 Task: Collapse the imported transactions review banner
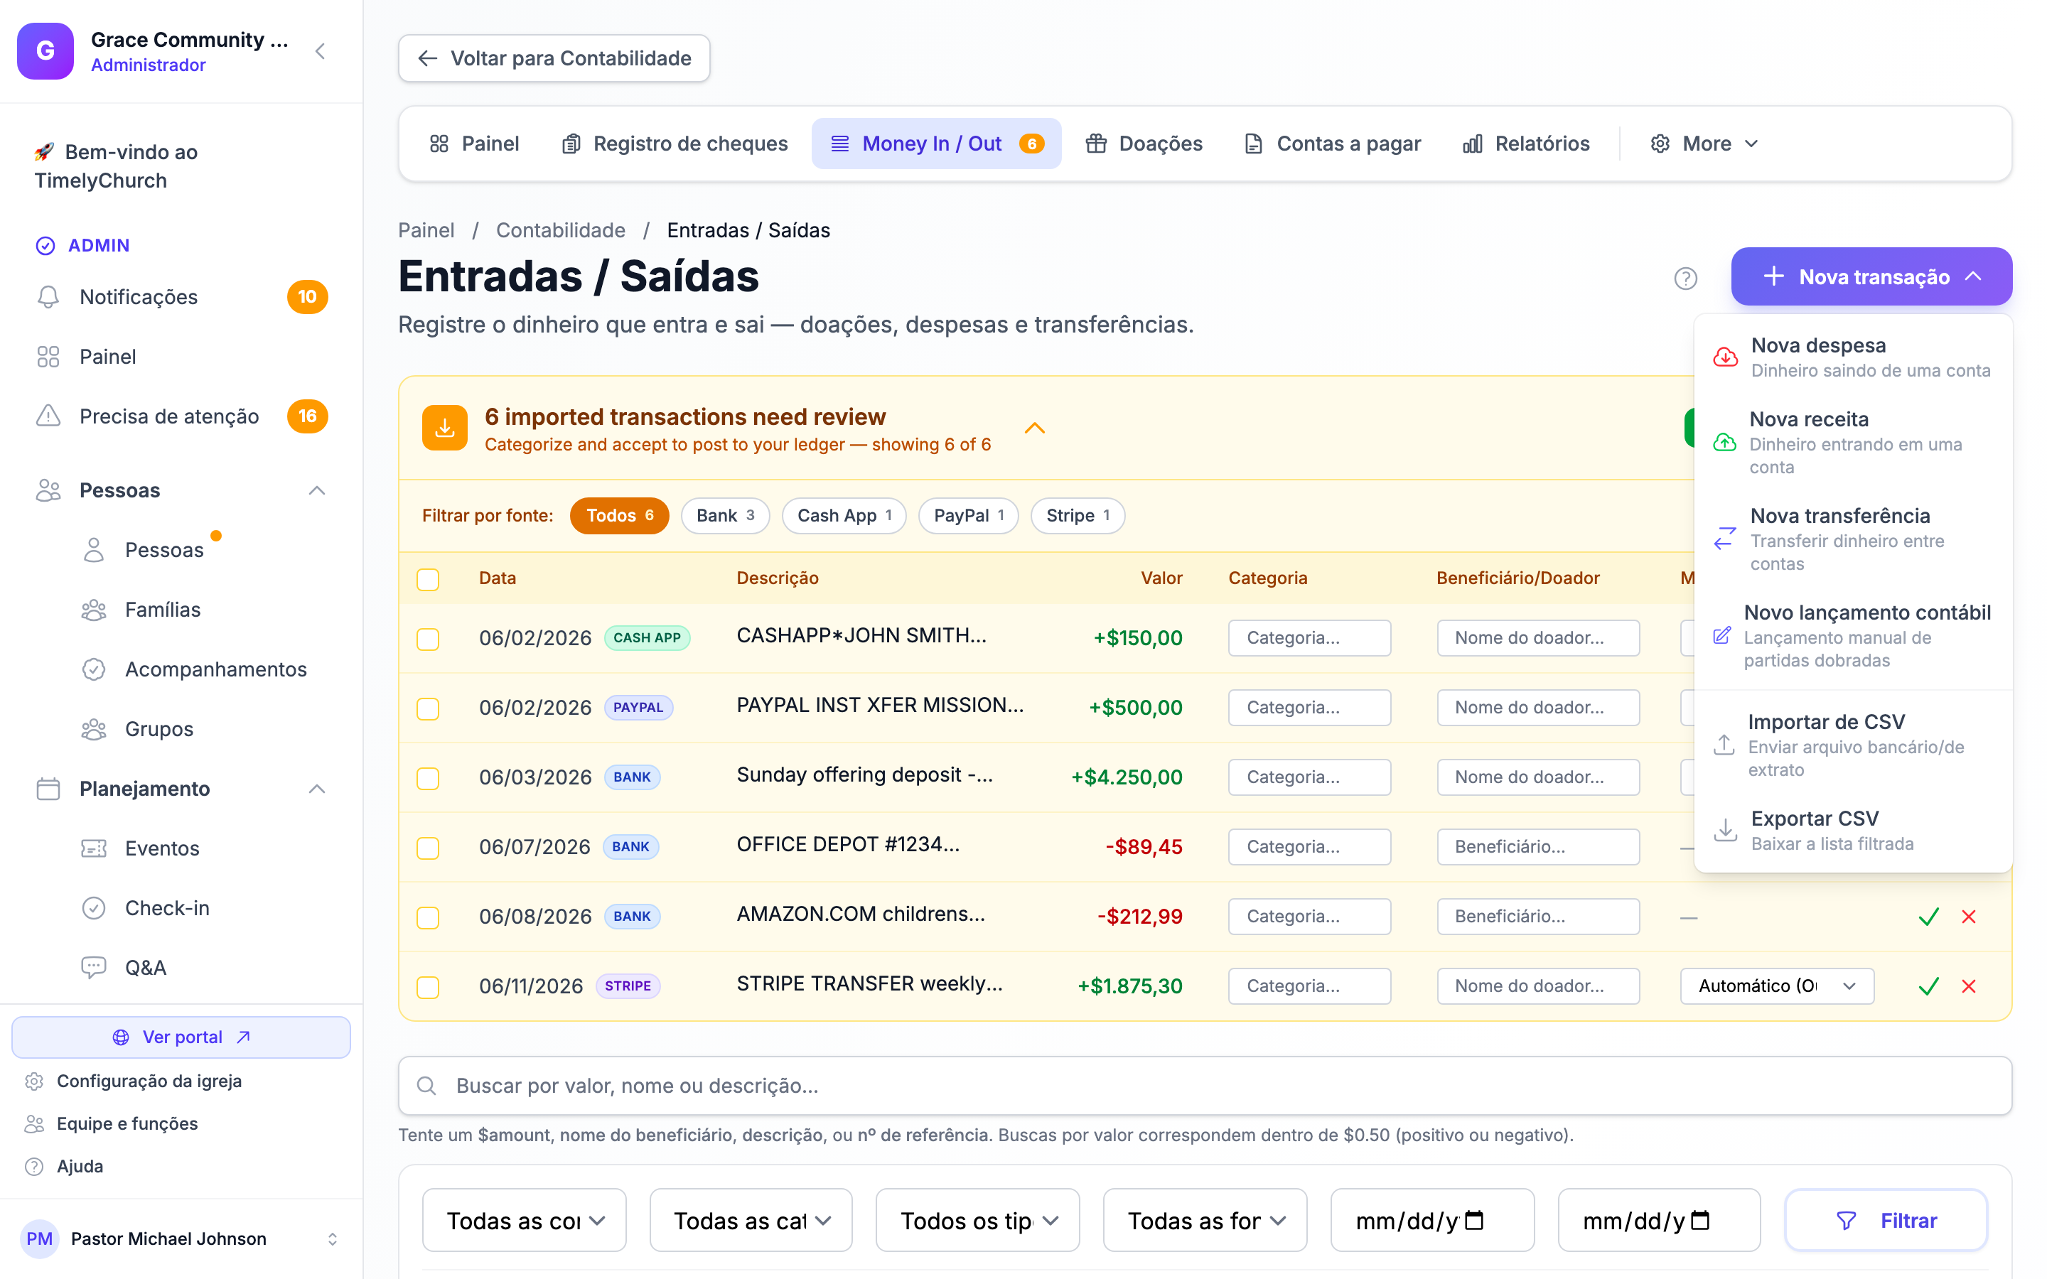point(1034,428)
